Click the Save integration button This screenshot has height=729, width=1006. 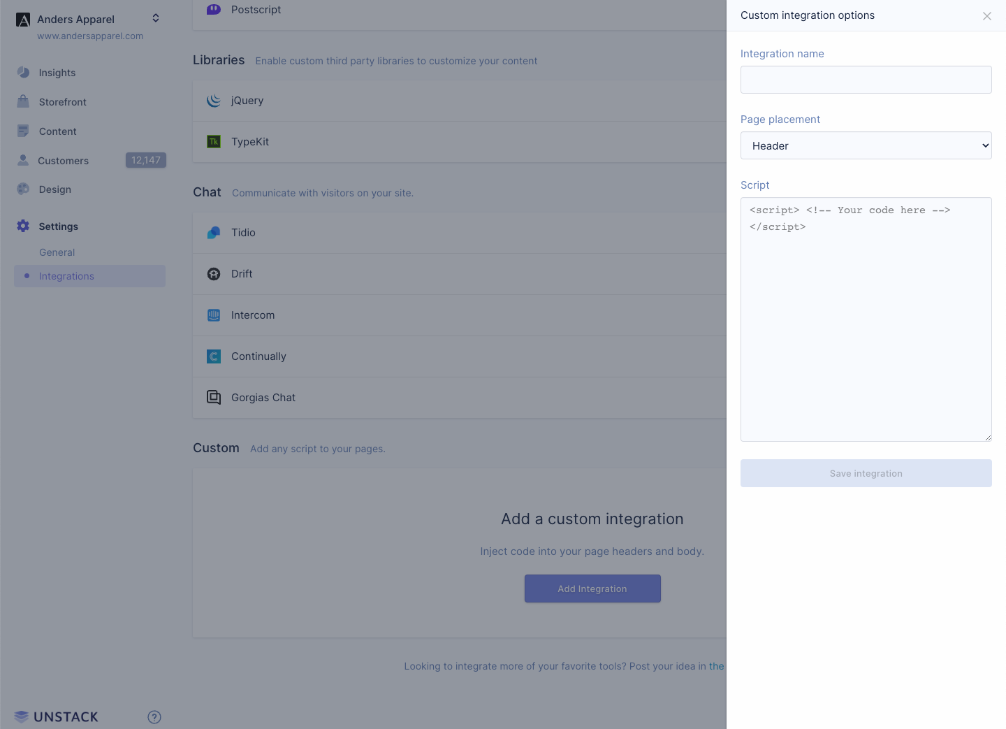[866, 473]
